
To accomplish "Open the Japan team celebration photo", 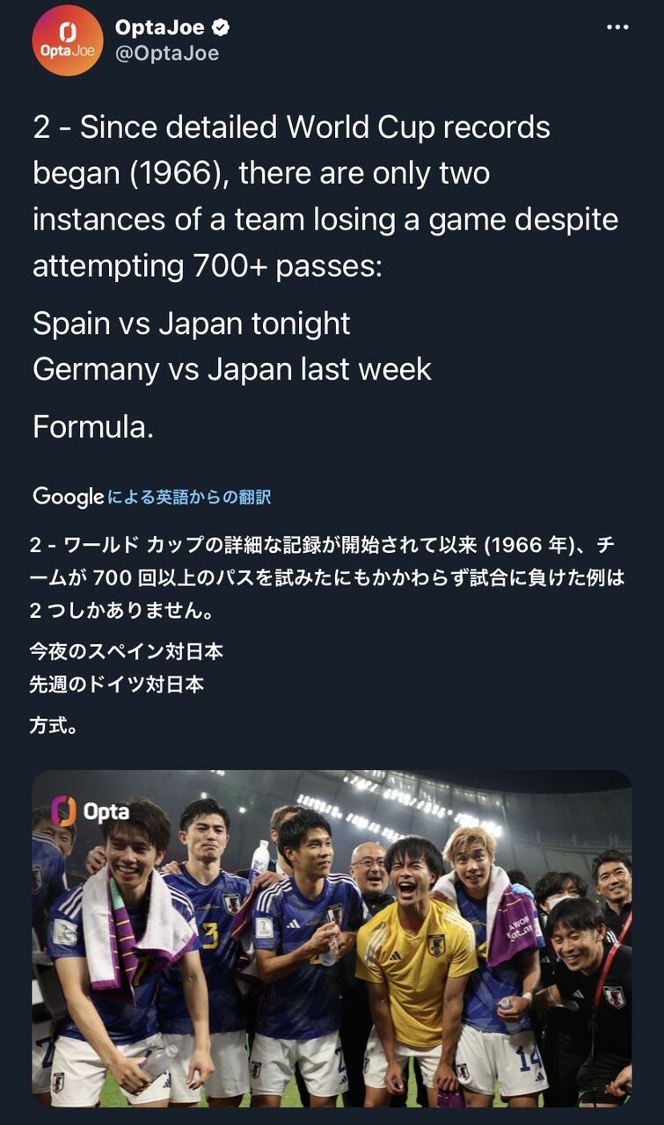I will 332,939.
